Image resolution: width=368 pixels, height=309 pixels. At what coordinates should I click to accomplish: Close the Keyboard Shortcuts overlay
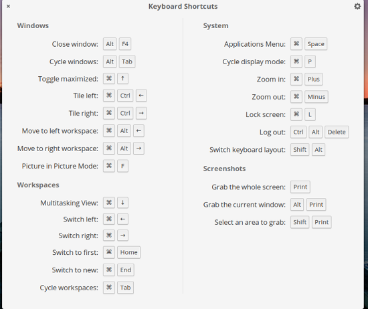click(x=8, y=6)
